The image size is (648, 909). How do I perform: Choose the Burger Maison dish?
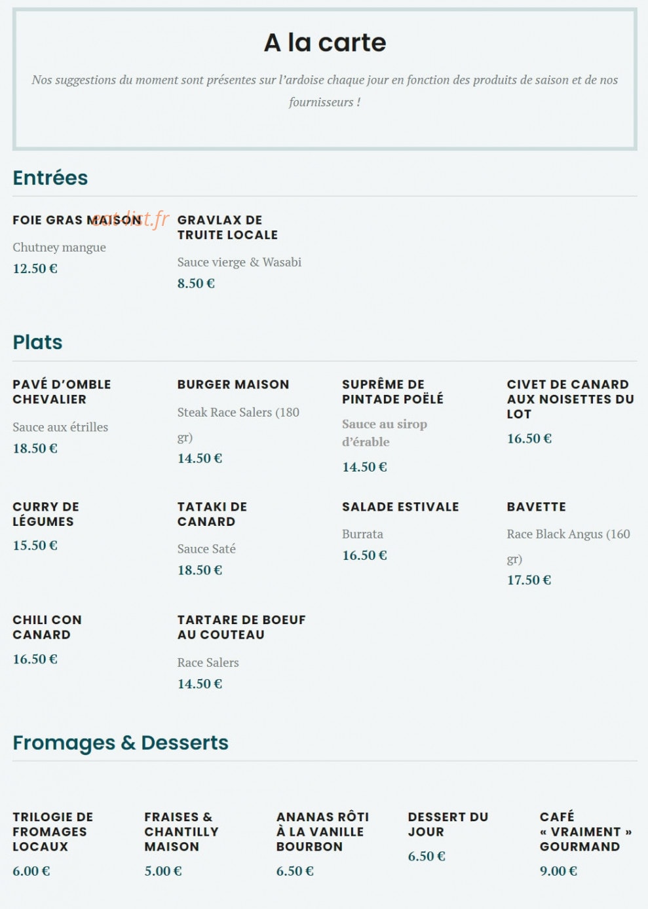coord(233,384)
